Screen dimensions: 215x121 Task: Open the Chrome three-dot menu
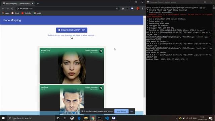[142, 8]
